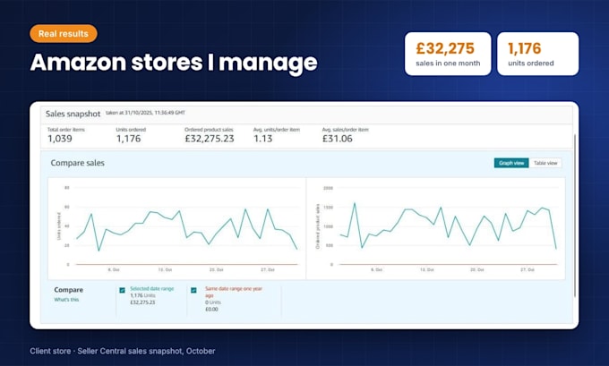Click the Client store caption at bottom
Screen dimensions: 609x366
pyautogui.click(x=123, y=352)
